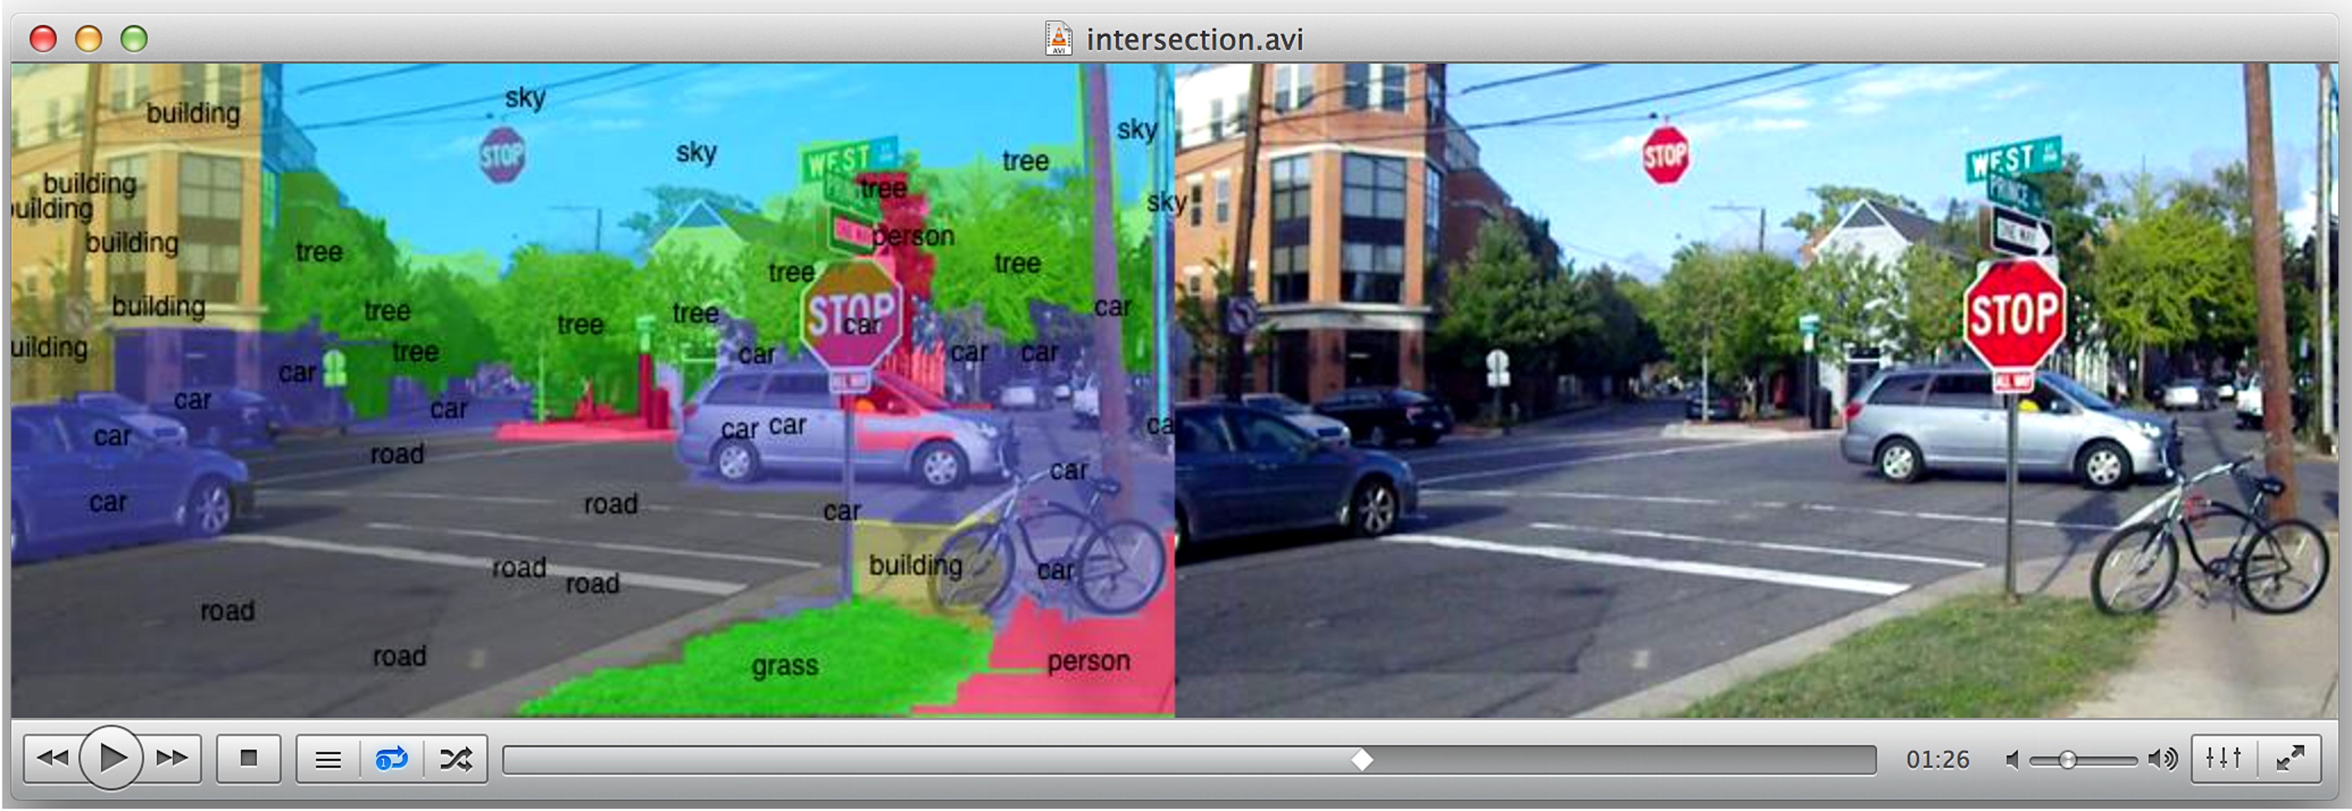Click the large STOP sign in right video
2352x811 pixels.
click(x=2013, y=314)
